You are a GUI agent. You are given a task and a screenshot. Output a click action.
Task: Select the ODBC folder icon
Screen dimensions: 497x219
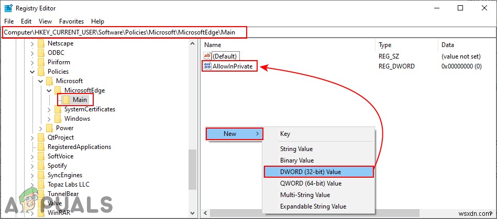click(x=41, y=53)
